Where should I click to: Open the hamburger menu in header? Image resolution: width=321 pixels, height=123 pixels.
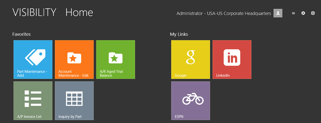pyautogui.click(x=293, y=13)
